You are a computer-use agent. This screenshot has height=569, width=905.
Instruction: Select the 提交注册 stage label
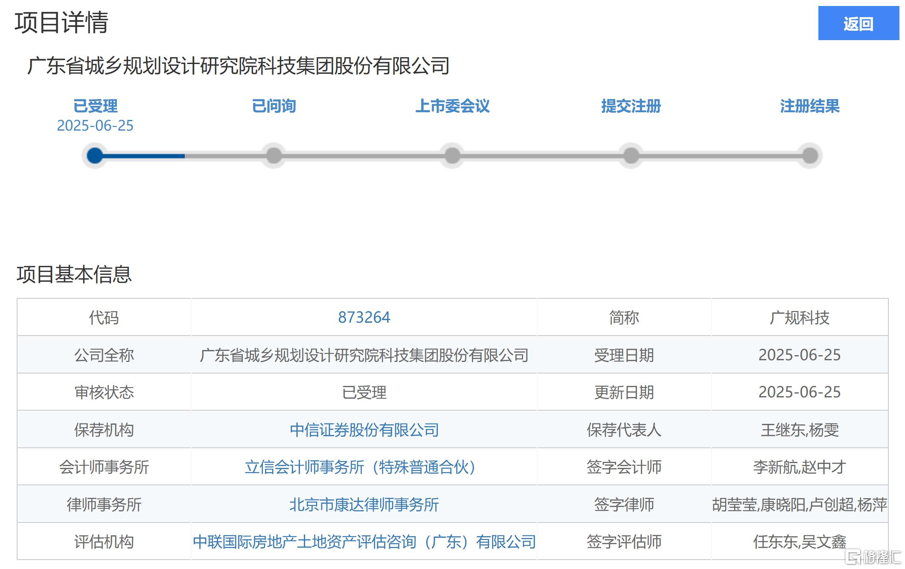pyautogui.click(x=631, y=106)
